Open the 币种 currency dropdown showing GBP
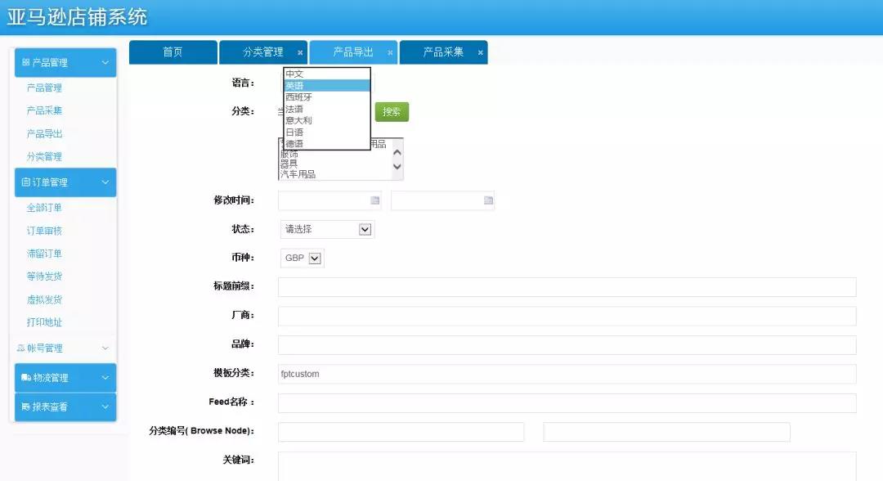The width and height of the screenshot is (883, 481). tap(315, 258)
